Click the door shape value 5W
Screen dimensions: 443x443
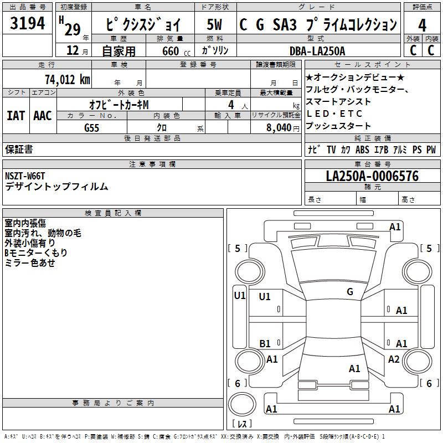point(214,24)
